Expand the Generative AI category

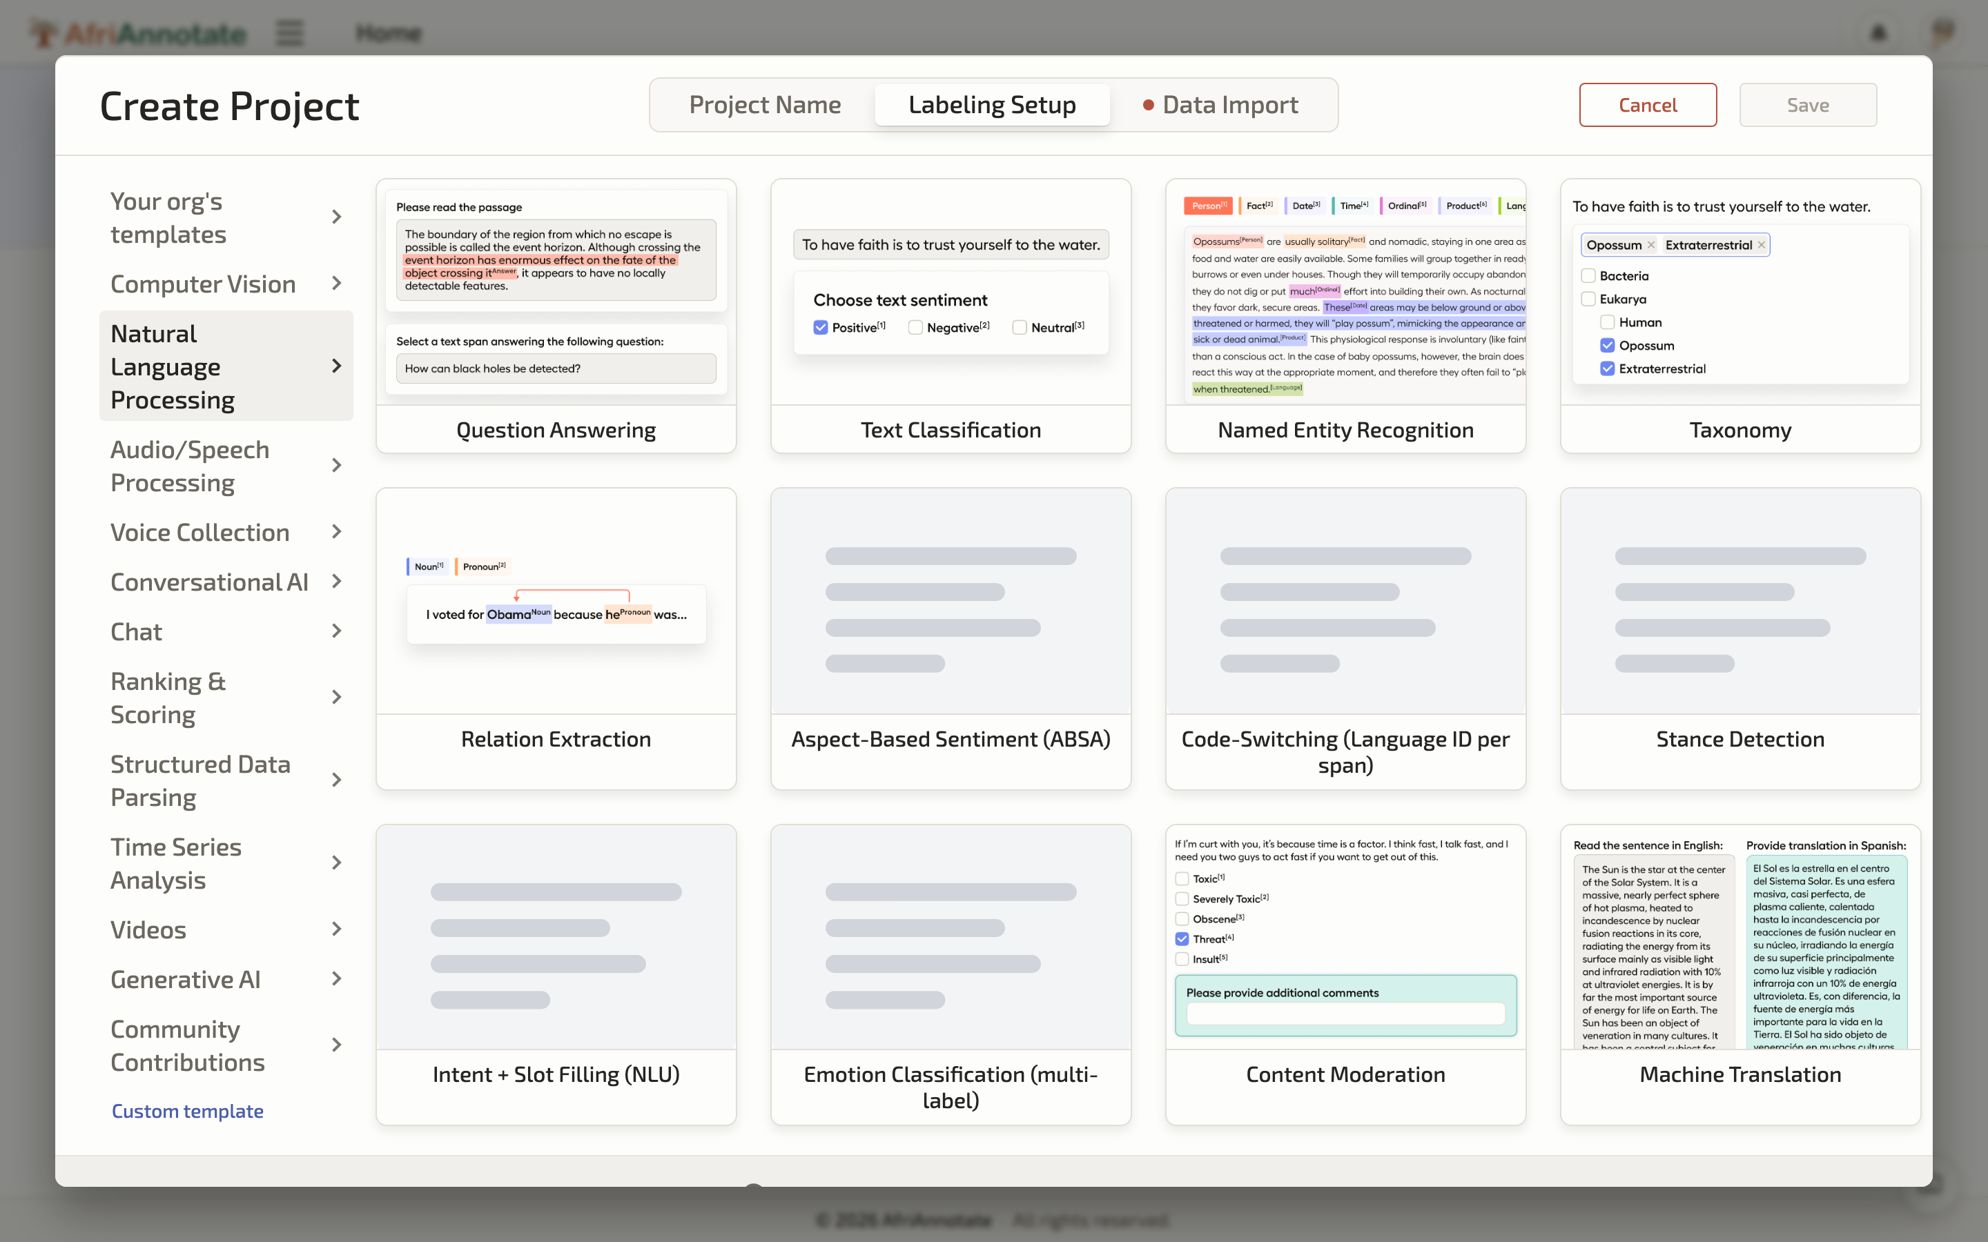(226, 979)
